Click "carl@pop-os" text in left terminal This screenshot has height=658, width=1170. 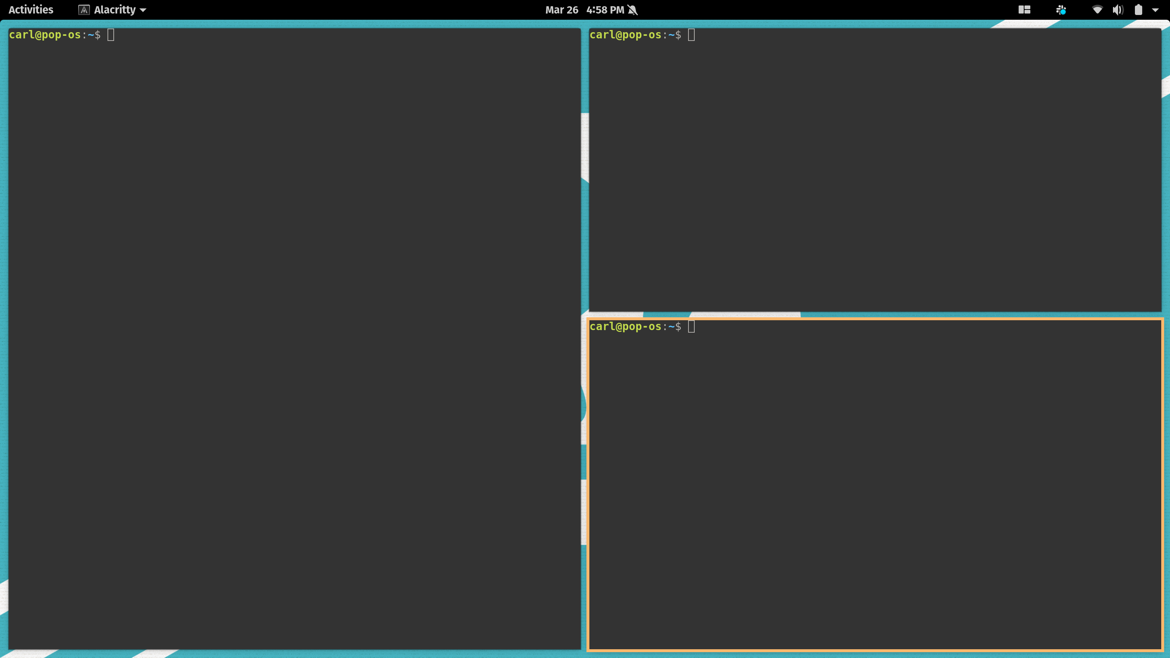pyautogui.click(x=45, y=35)
